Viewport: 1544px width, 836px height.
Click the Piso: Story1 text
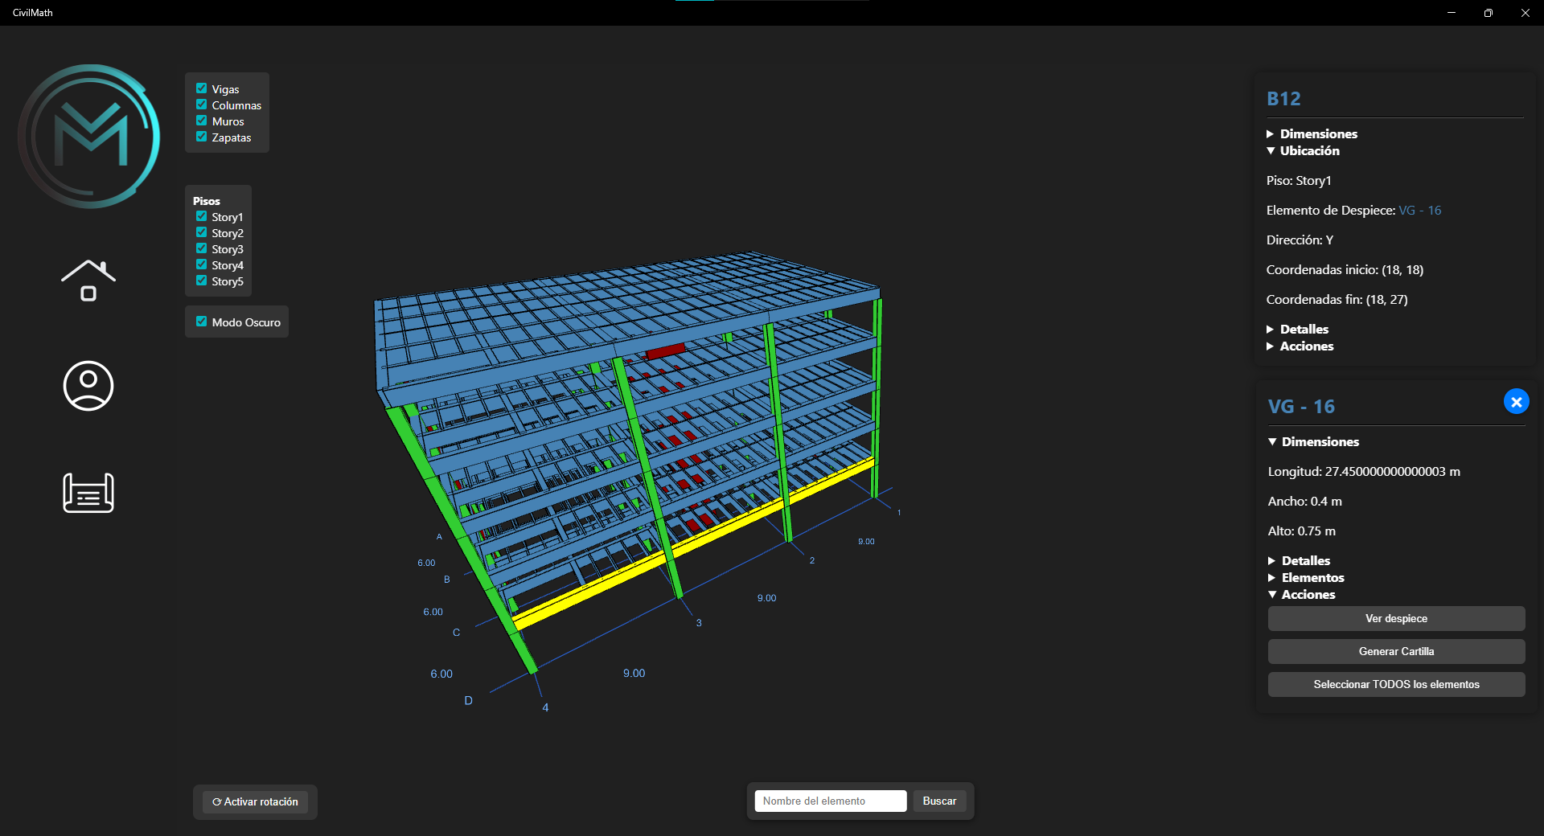point(1299,180)
